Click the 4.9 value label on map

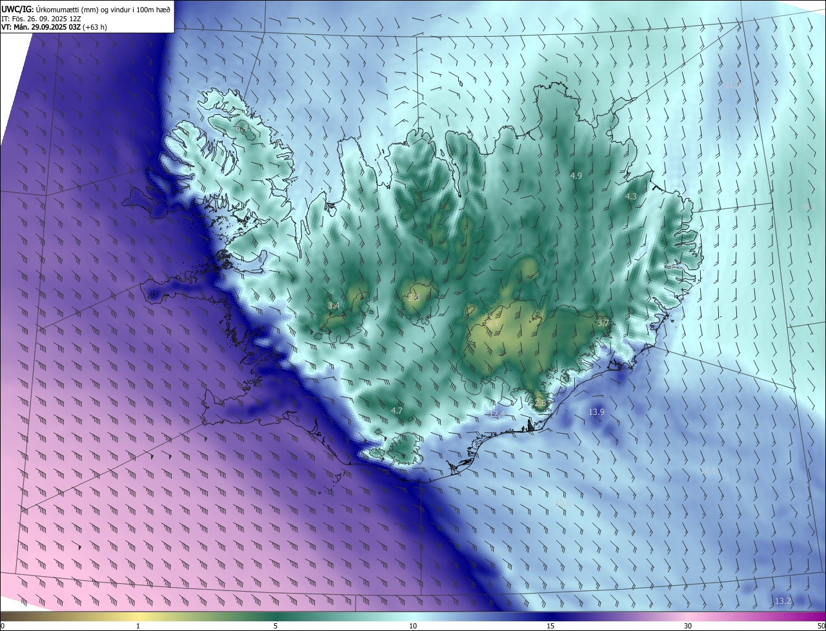[576, 175]
